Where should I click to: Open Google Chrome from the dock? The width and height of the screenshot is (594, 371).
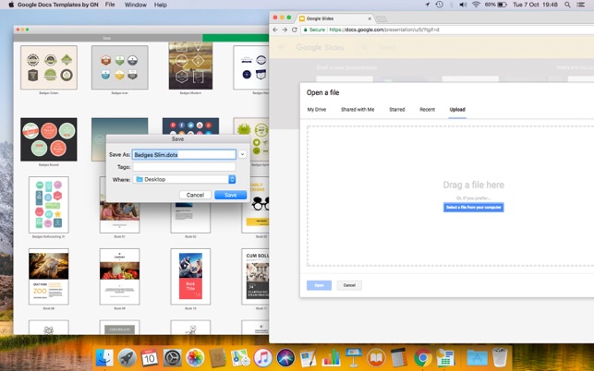tap(423, 357)
